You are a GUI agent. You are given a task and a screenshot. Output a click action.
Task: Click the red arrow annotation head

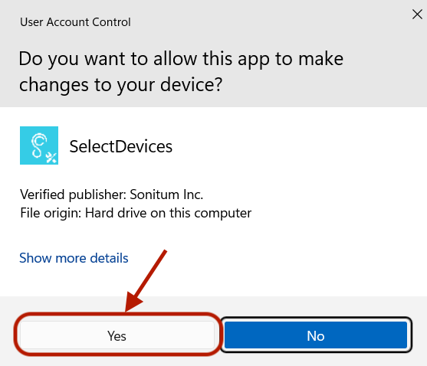pos(133,302)
